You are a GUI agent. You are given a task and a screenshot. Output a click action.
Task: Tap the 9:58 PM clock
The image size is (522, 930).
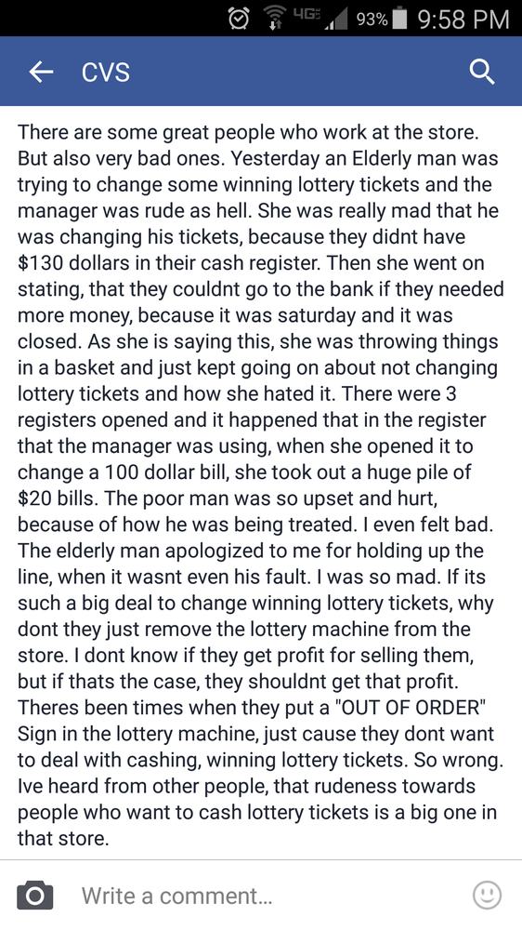tap(463, 19)
